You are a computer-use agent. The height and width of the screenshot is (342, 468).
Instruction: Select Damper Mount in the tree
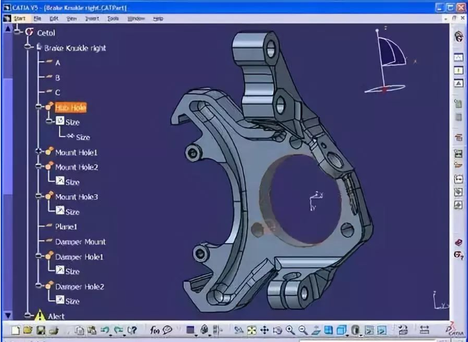coord(80,241)
